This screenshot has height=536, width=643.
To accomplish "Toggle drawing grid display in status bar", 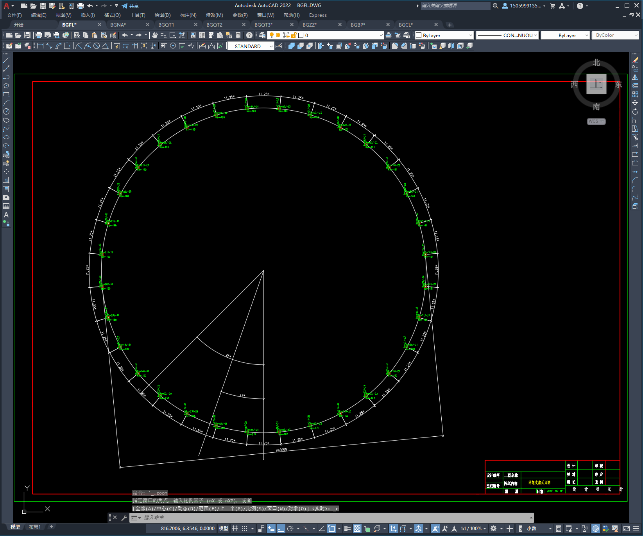I will pos(235,529).
